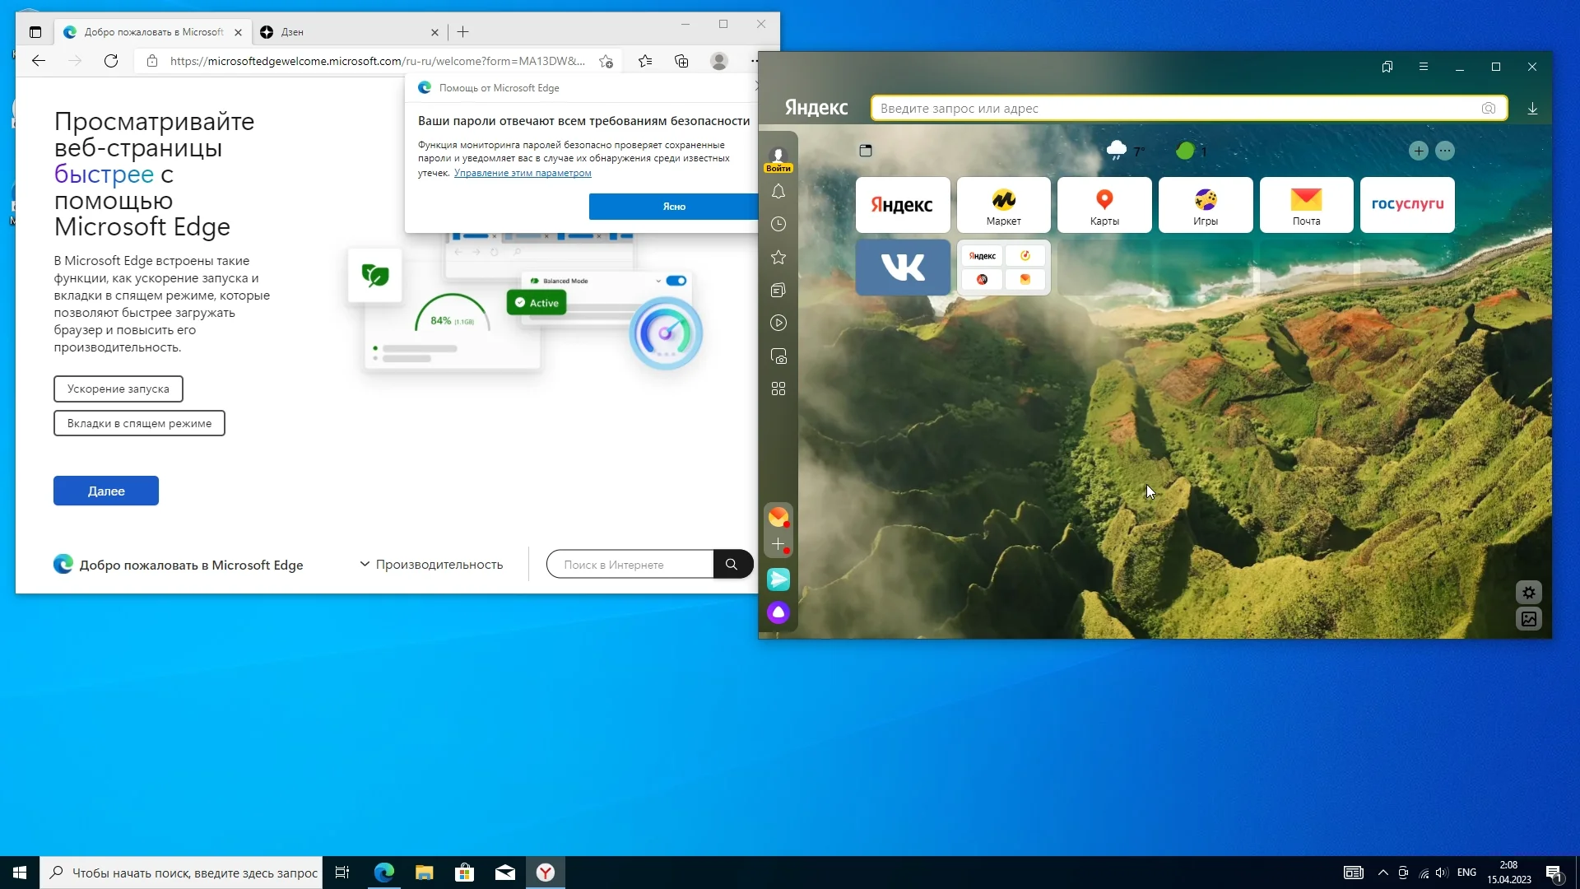Open Edge vertical tabs actions menu
Image resolution: width=1580 pixels, height=889 pixels.
(x=35, y=32)
